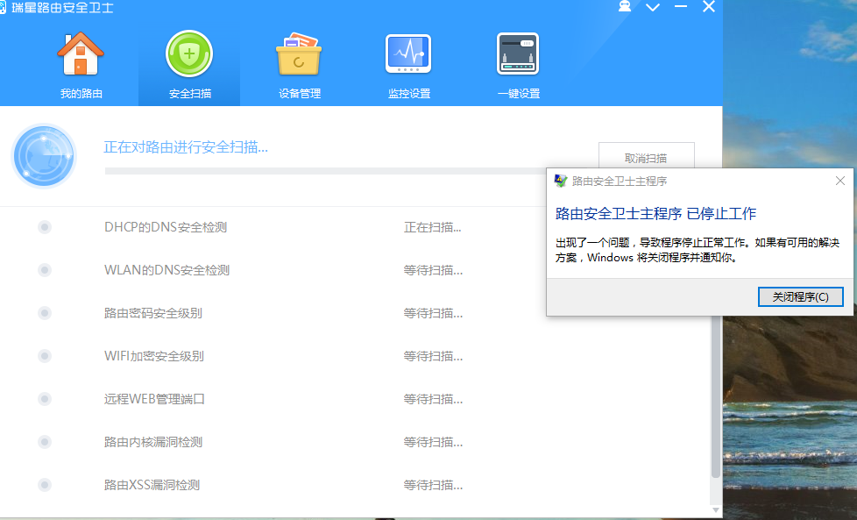This screenshot has width=857, height=520.
Task: Switch to the 监控设置 tab label
Action: pos(409,94)
